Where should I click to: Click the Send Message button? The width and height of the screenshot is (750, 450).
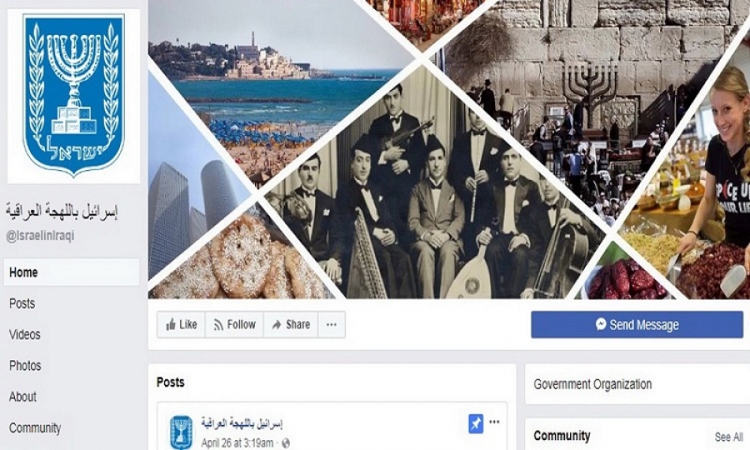coord(637,325)
